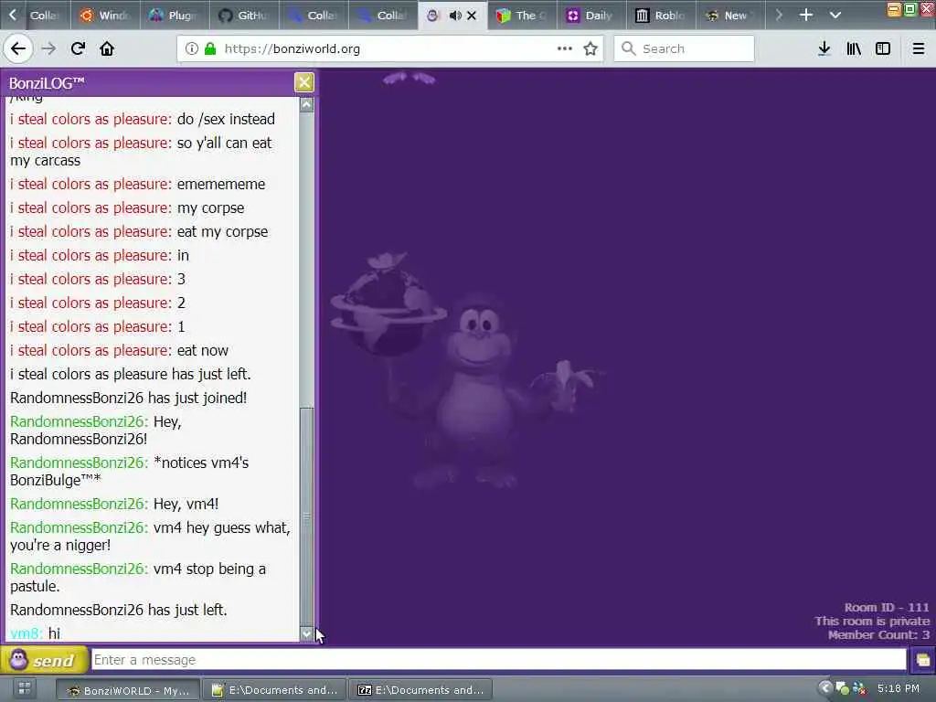Open the 7z E:\Documents taskbar window

[420, 689]
